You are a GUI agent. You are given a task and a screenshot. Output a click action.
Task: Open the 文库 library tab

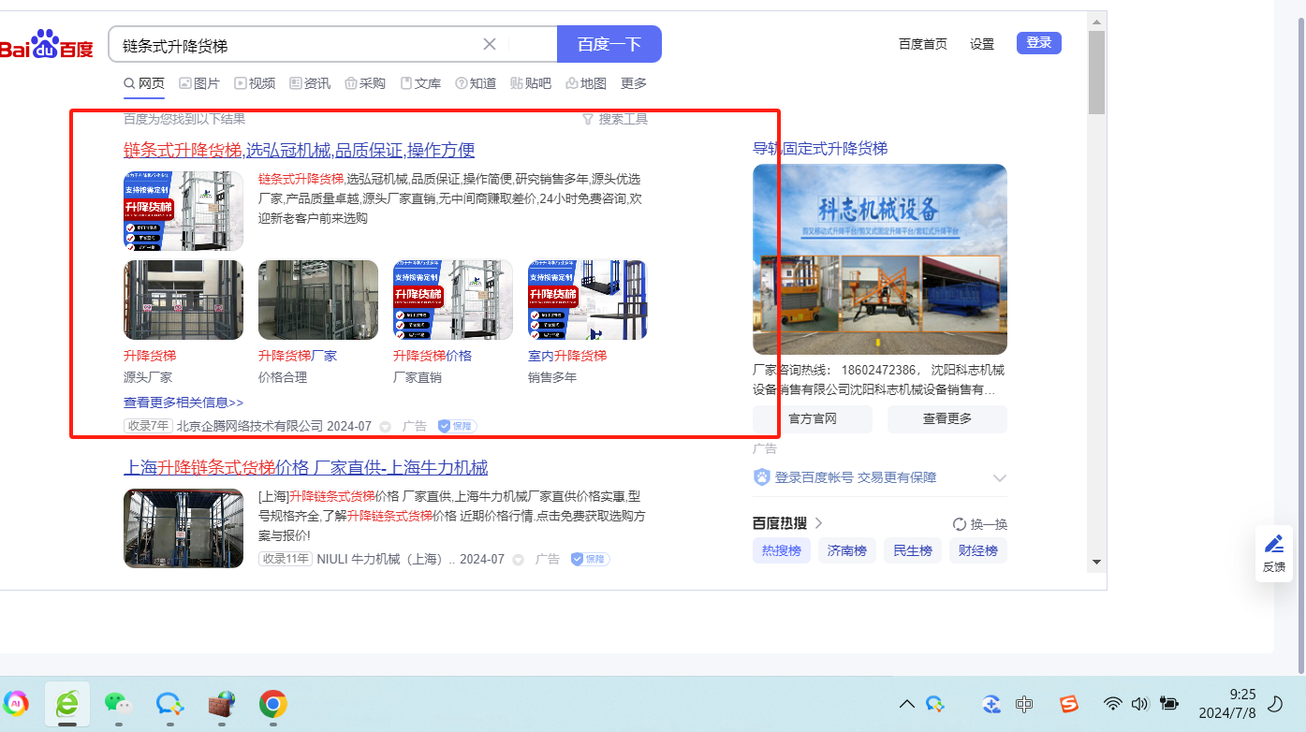tap(420, 83)
